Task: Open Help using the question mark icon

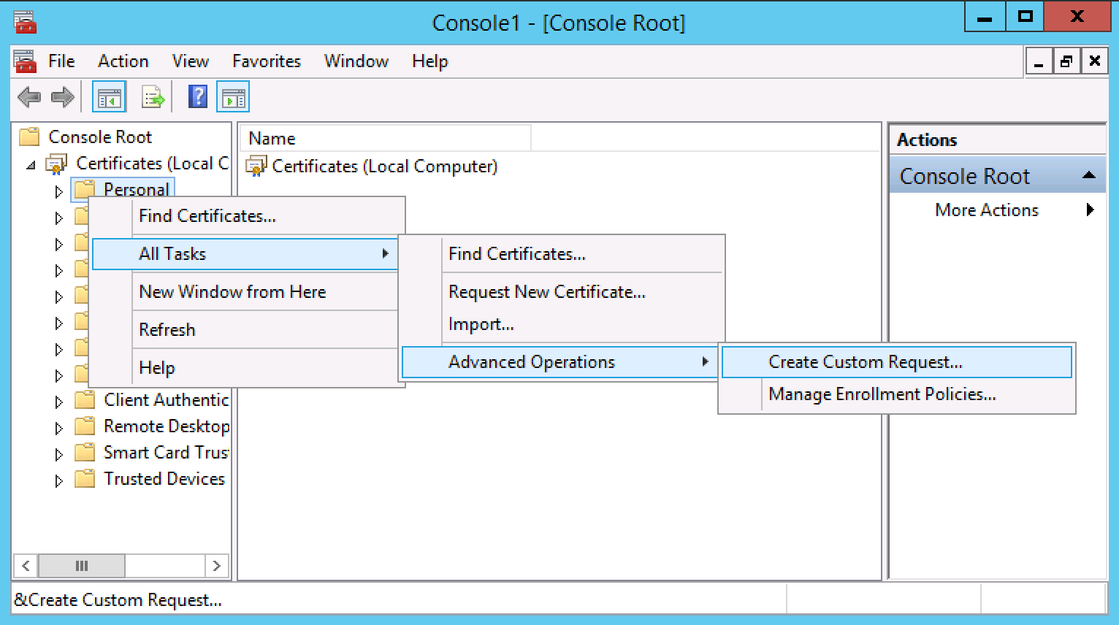Action: coord(196,96)
